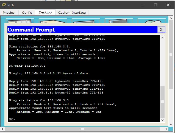This screenshot has width=175, height=133.
Task: Minimize the PCA window
Action: [143, 5]
